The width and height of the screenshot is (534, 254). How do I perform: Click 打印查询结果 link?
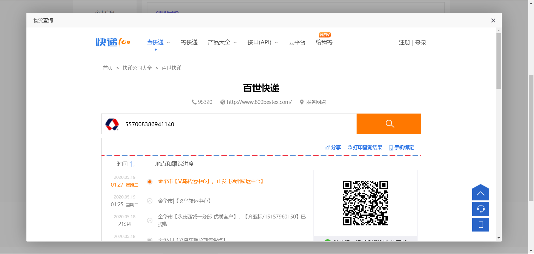367,147
